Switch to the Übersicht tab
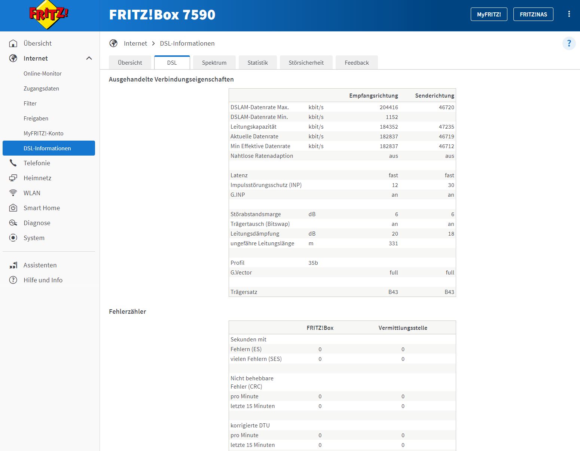This screenshot has height=451, width=580. tap(130, 62)
